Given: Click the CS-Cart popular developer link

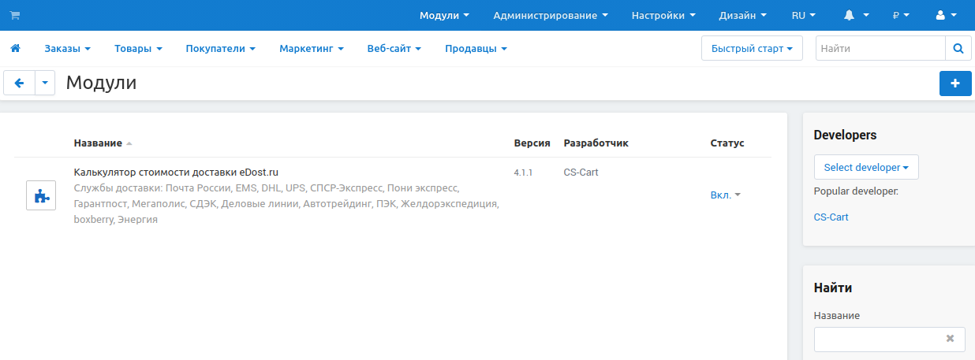Looking at the screenshot, I should tap(831, 217).
